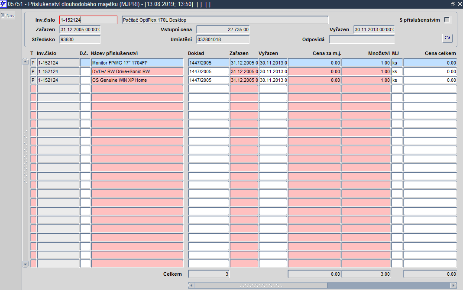Click the Středisko field 93630
The width and height of the screenshot is (463, 290).
[80, 39]
